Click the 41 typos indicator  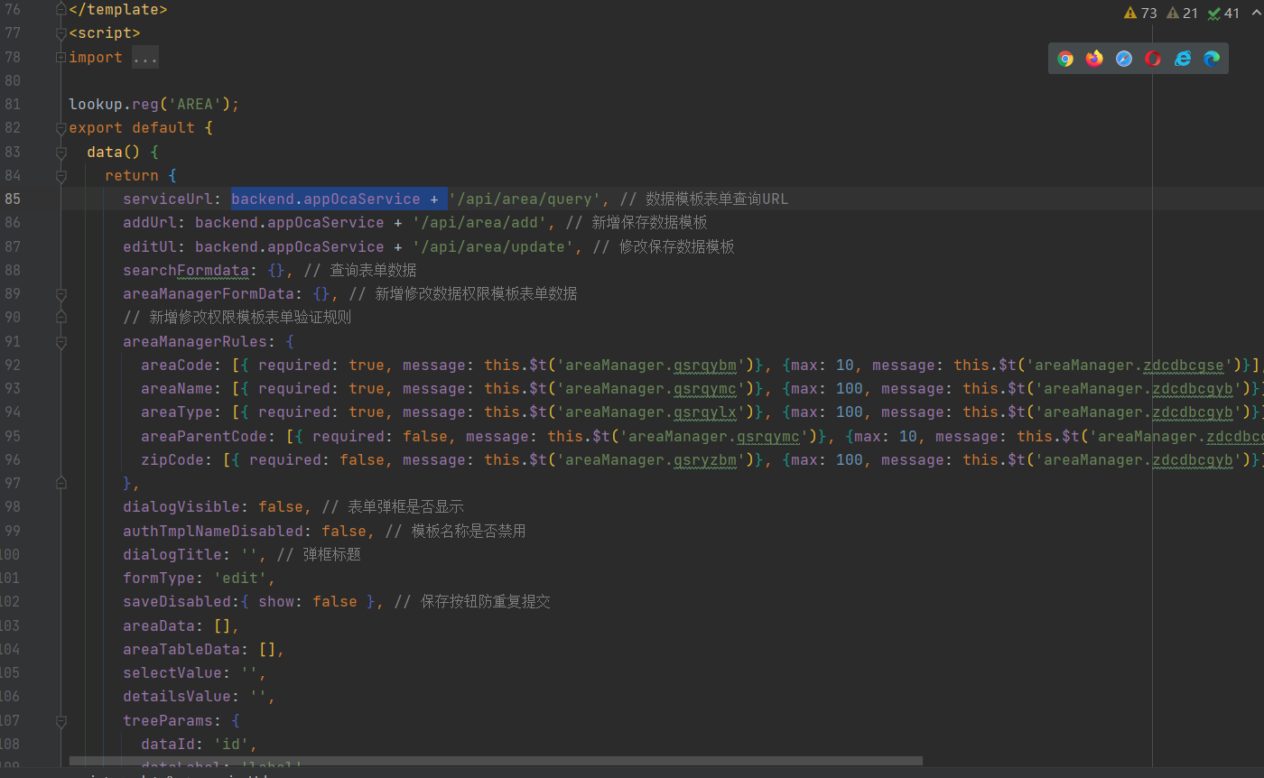point(1224,13)
